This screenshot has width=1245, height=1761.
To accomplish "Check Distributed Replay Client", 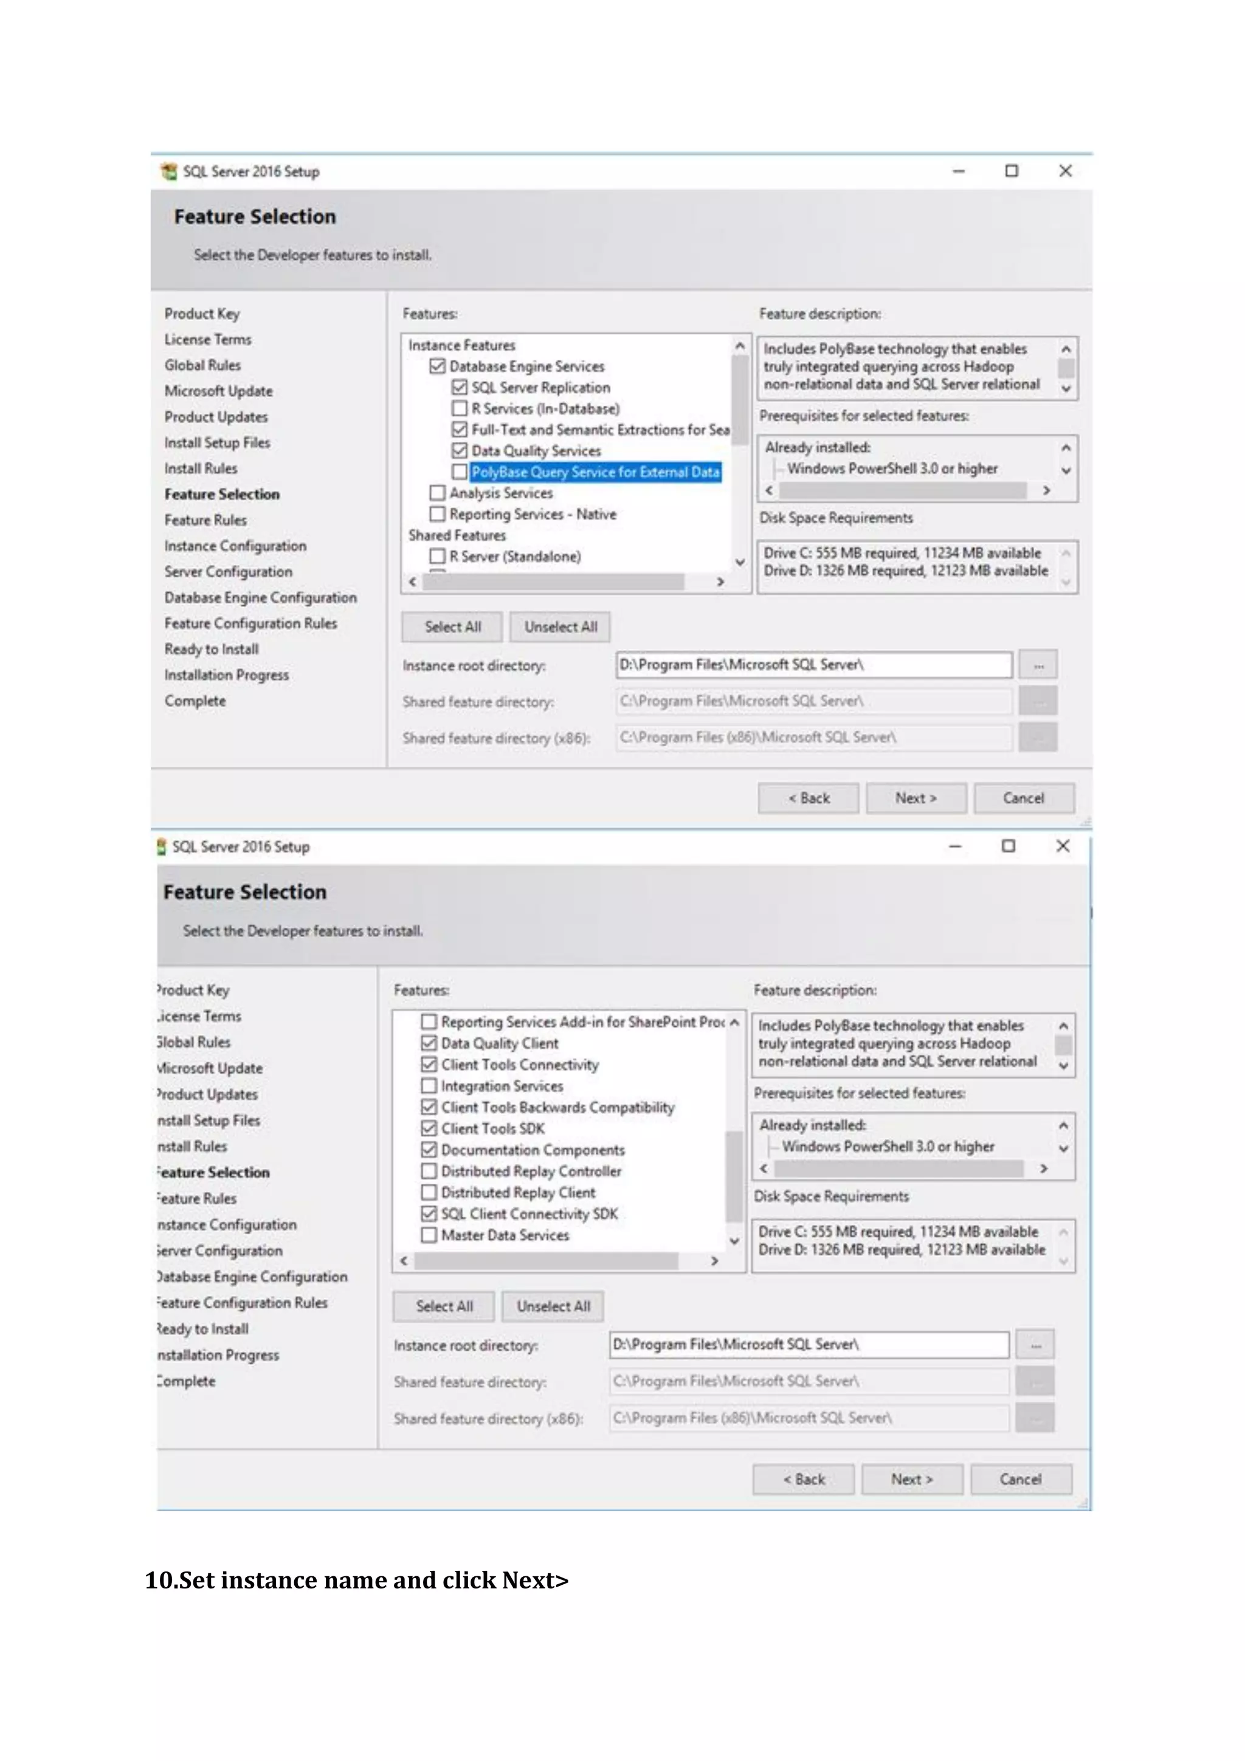I will pos(429,1193).
